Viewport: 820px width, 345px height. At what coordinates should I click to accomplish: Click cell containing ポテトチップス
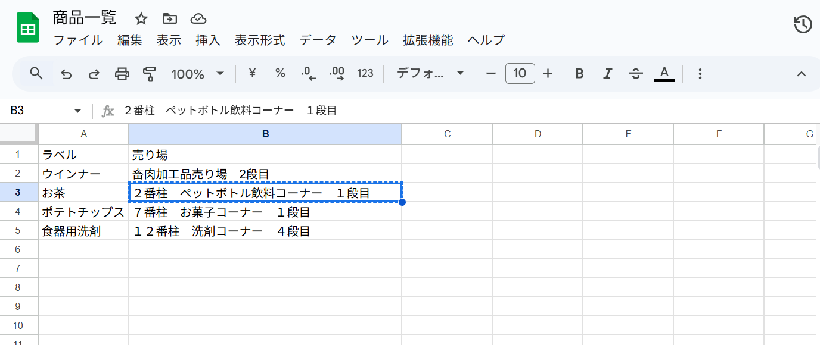pyautogui.click(x=83, y=212)
